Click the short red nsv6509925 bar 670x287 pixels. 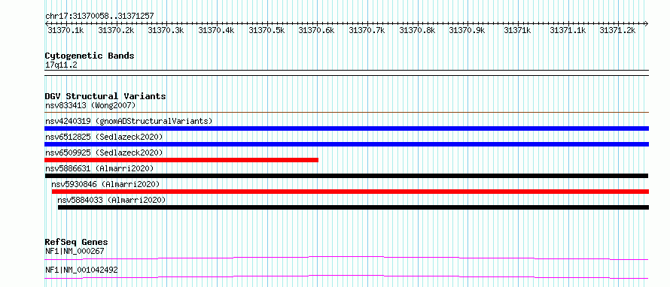[181, 160]
